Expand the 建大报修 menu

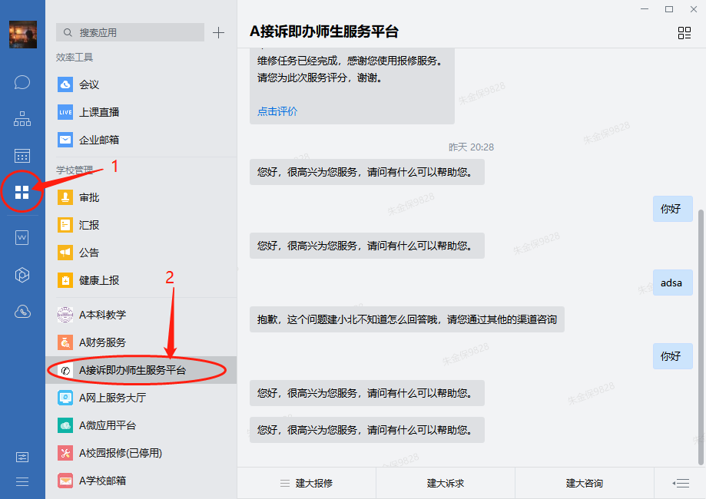(307, 483)
